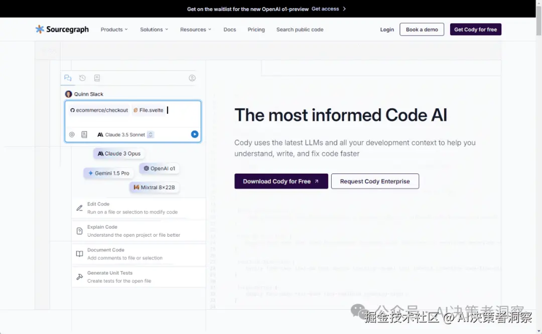Click the @ mention icon
The width and height of the screenshot is (542, 334).
[x=72, y=134]
